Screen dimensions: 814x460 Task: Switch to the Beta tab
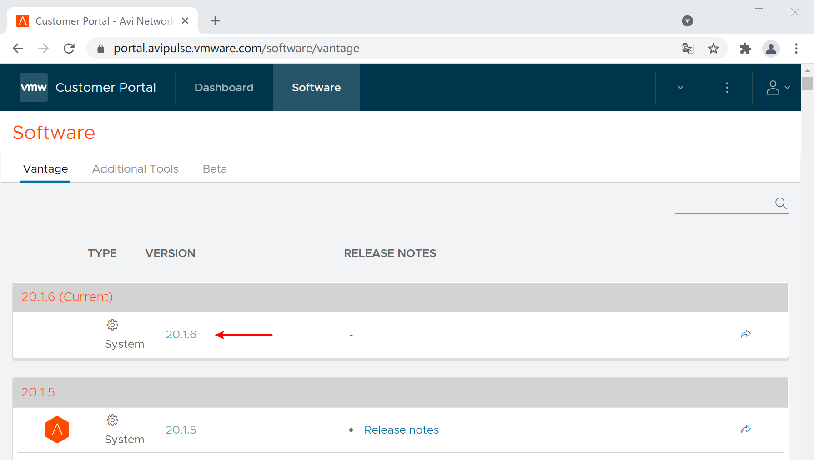[x=215, y=169]
